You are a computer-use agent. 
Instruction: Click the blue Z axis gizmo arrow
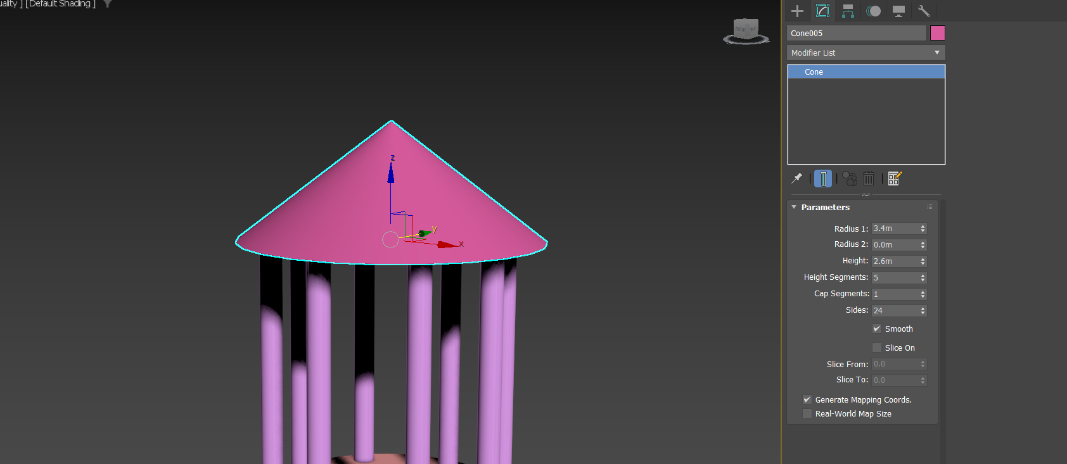coord(391,173)
